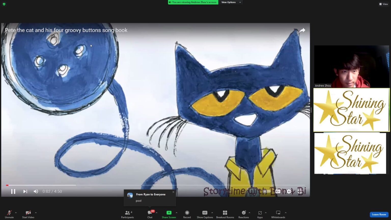Click the View layout button
Screen dimensions: 391x220
(384, 4)
